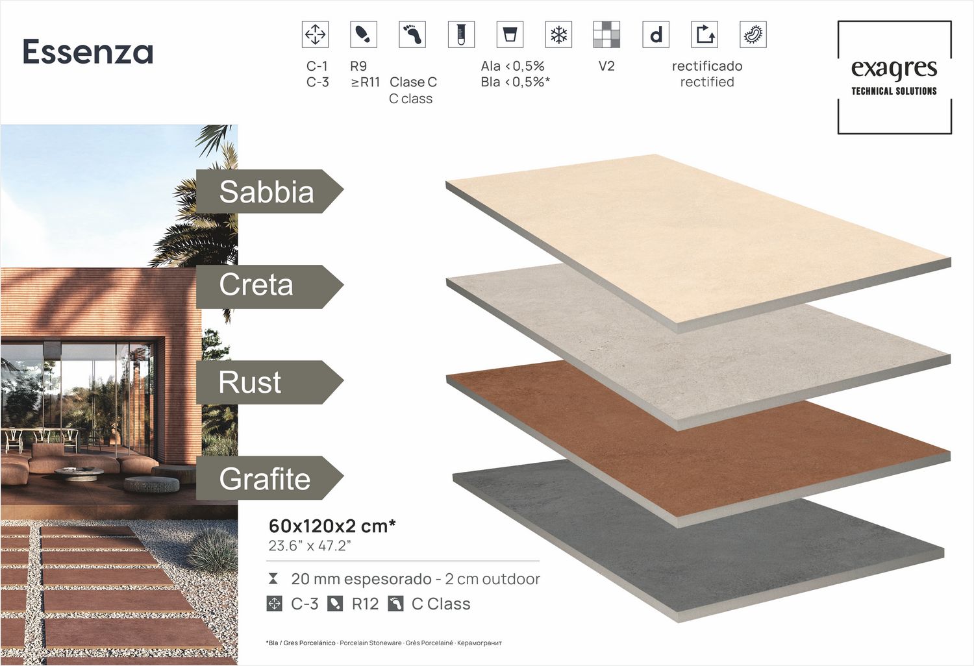Screen dimensions: 974x666
Task: Select the Sabbia color label
Action: pos(268,191)
